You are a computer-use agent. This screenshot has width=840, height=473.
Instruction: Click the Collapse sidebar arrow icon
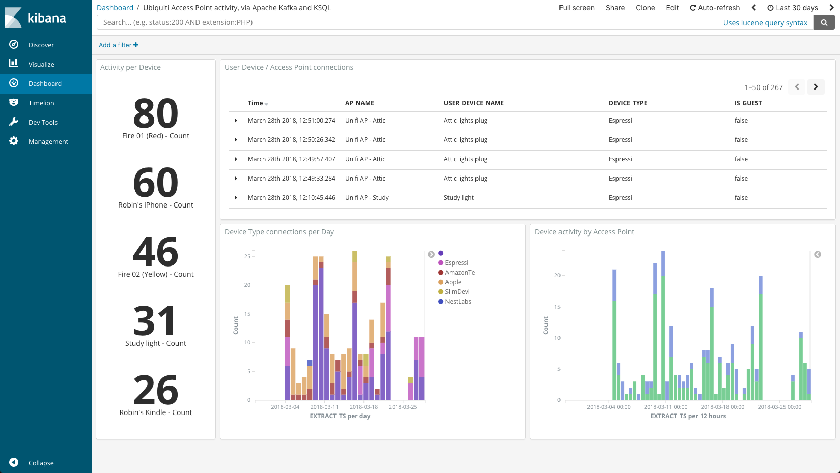14,462
